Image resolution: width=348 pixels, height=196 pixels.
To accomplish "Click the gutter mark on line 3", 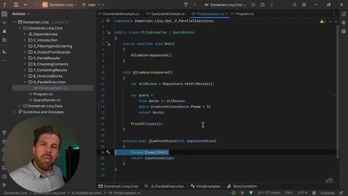I will tap(109, 33).
